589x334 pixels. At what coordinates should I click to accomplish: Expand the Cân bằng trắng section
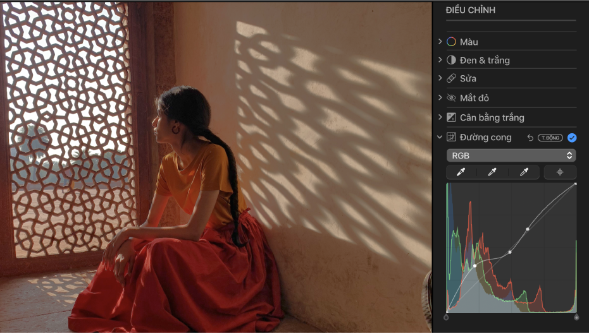(x=440, y=117)
